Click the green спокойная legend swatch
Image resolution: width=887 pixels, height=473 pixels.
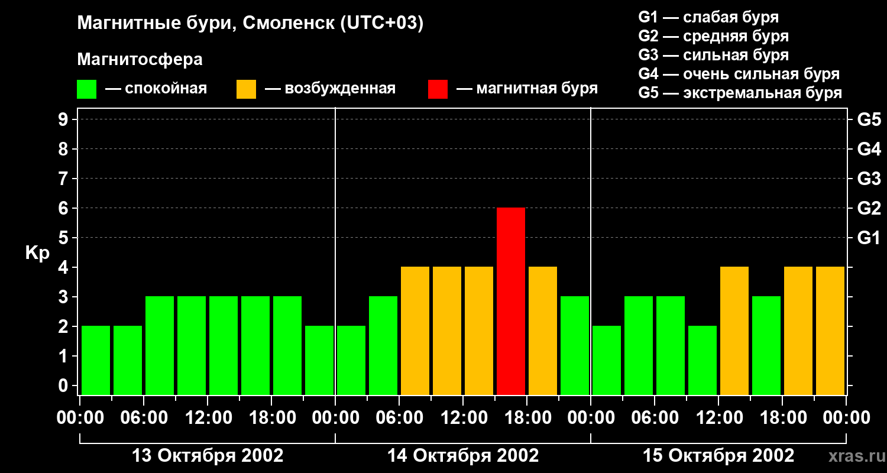pos(87,89)
